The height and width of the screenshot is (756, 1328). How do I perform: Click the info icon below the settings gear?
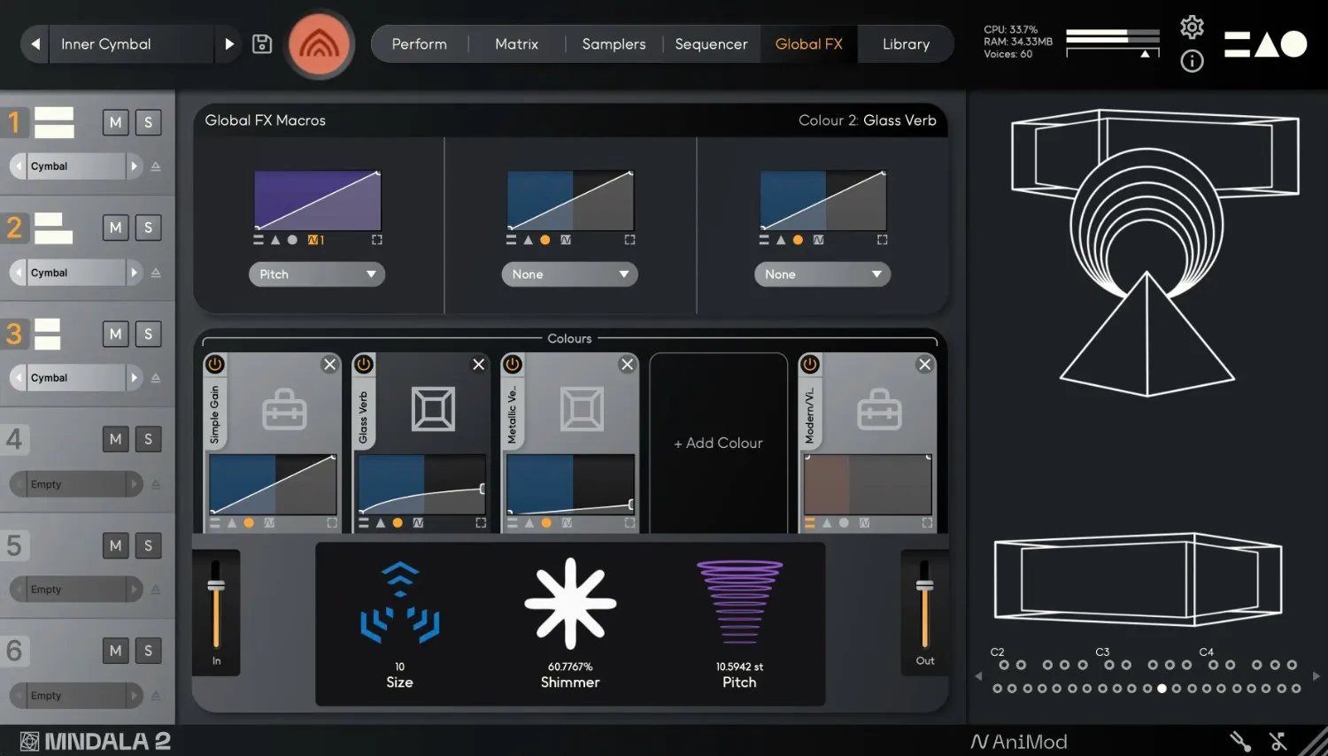(1192, 61)
